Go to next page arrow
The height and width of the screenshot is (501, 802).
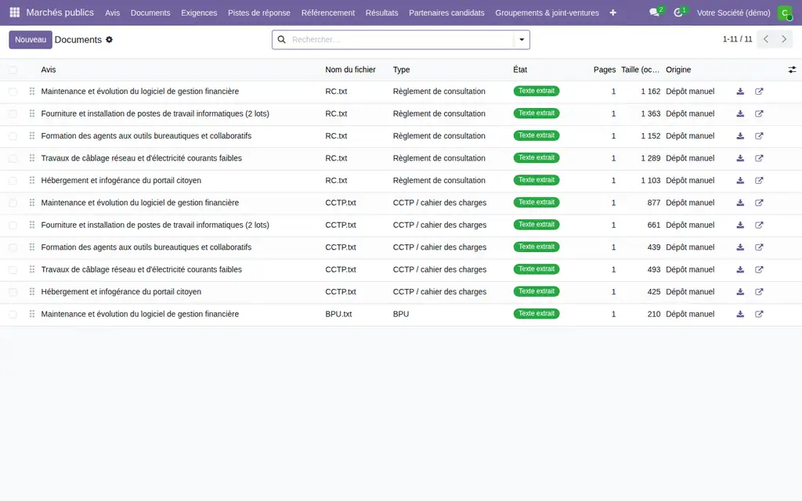pos(783,39)
